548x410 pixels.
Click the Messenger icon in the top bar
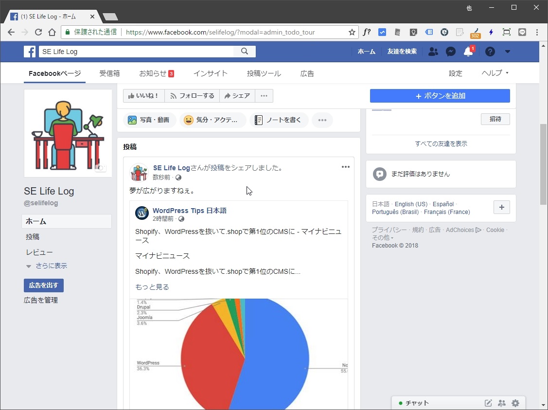tap(451, 52)
